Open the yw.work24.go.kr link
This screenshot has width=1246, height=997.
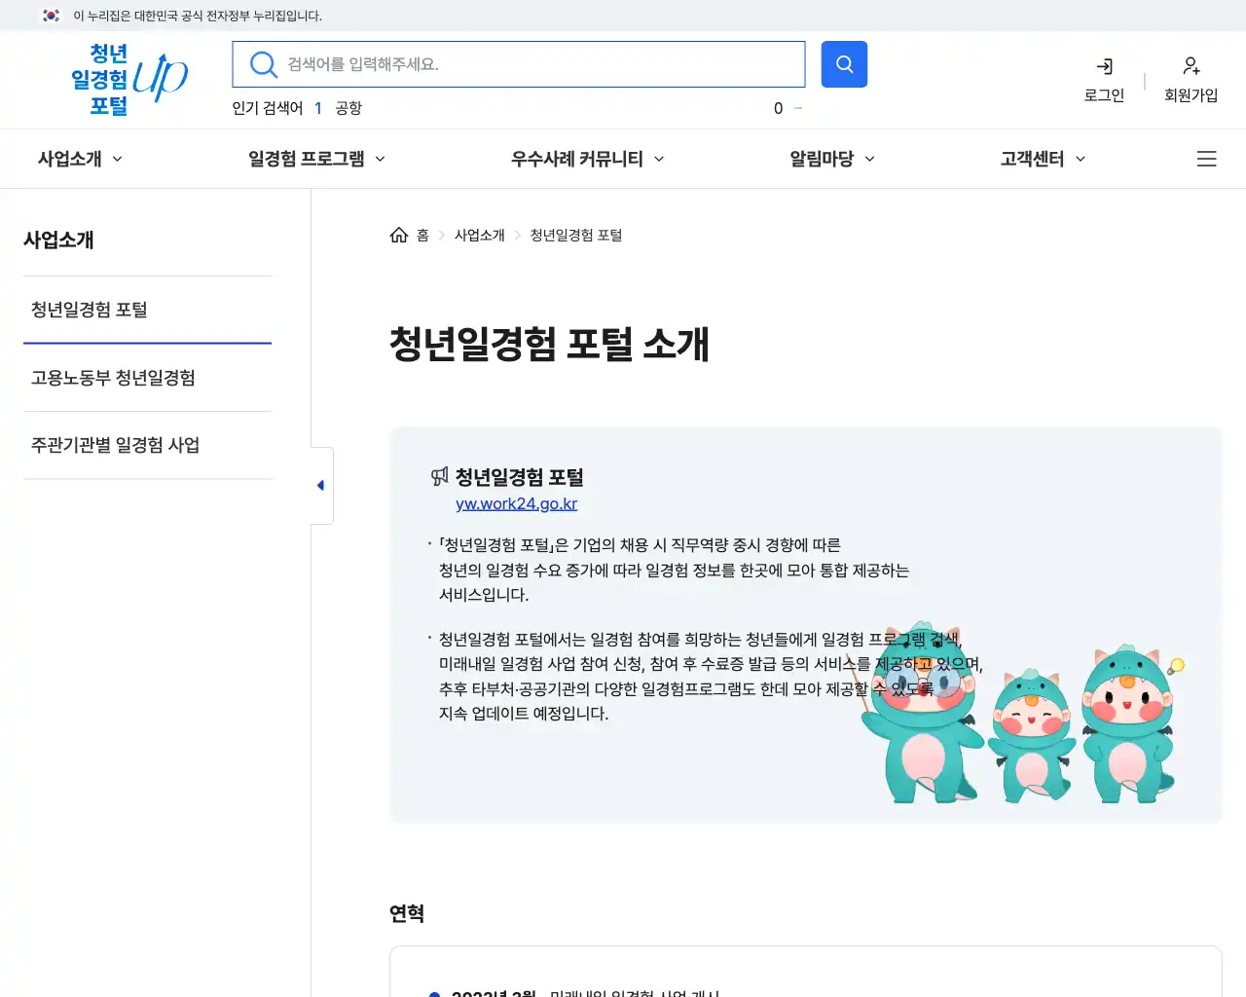[x=516, y=503]
